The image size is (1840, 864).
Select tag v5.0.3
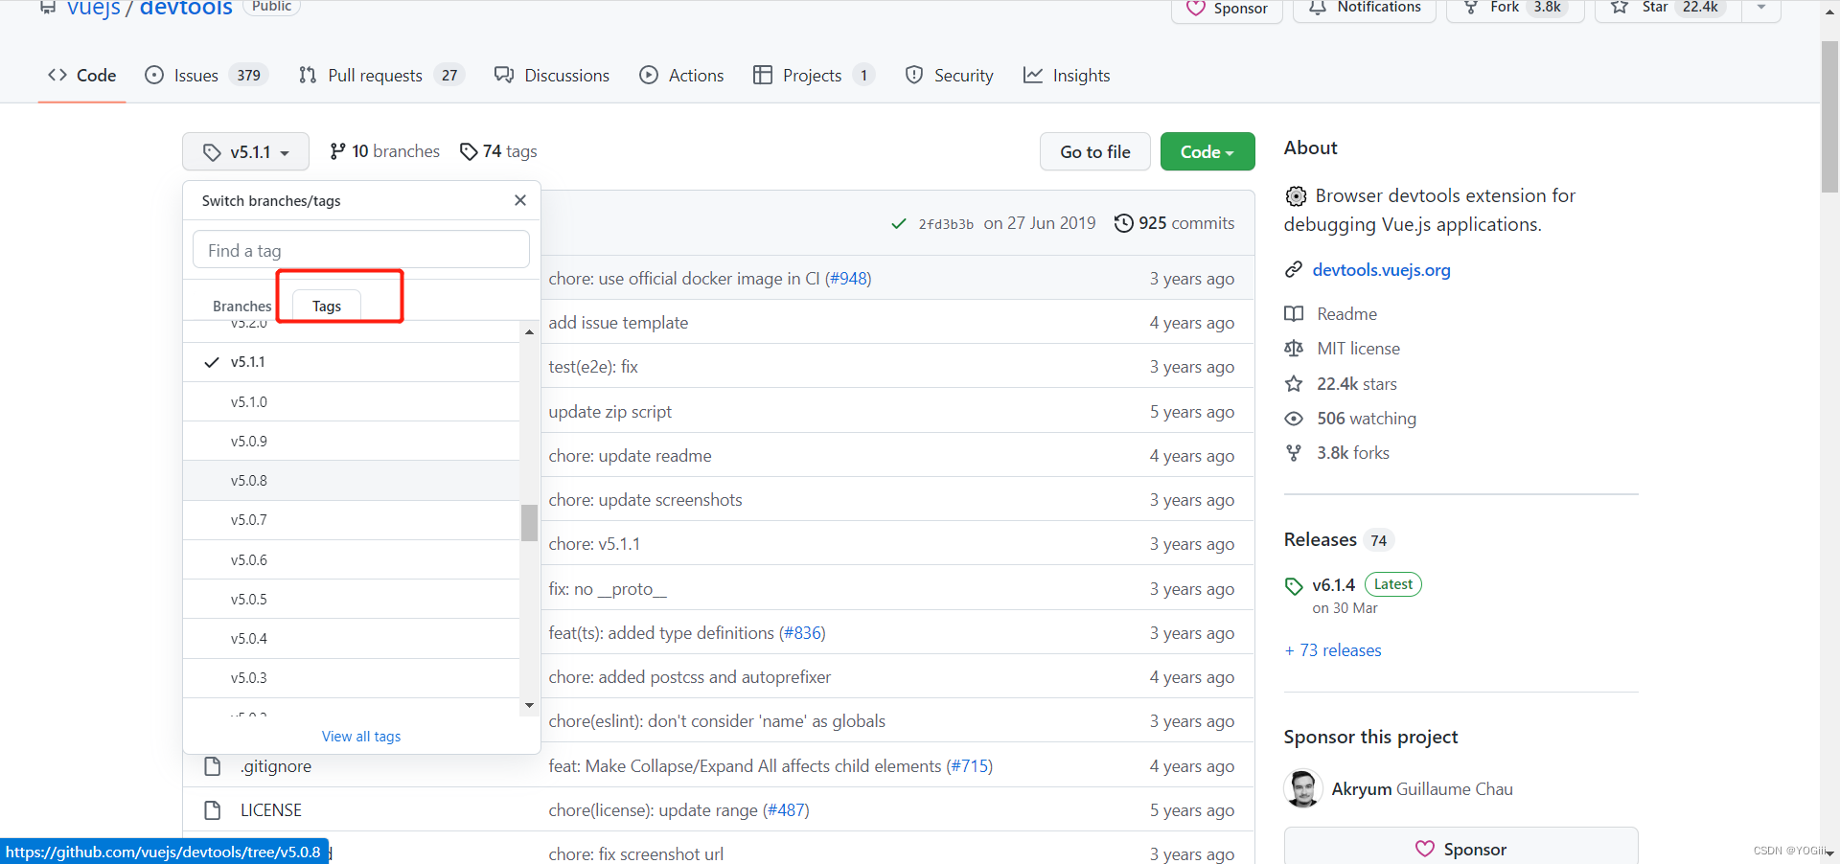click(351, 677)
